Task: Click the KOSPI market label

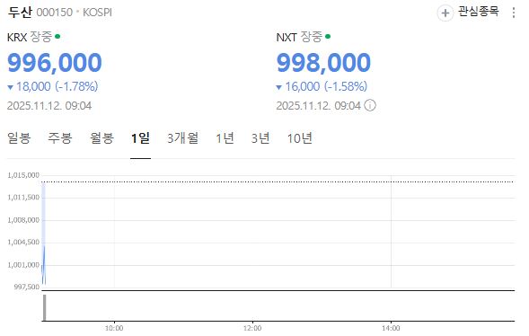Action: click(97, 13)
